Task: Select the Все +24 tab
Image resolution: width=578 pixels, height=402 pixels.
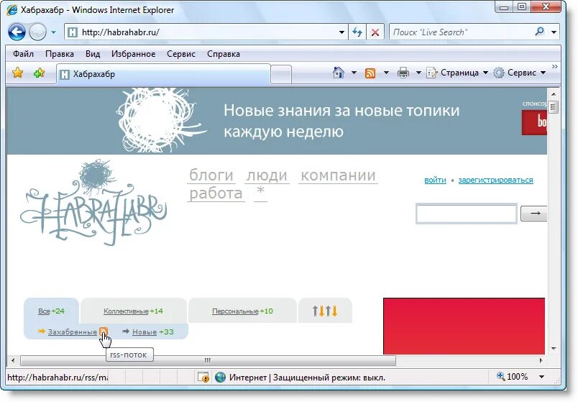Action: [x=51, y=311]
